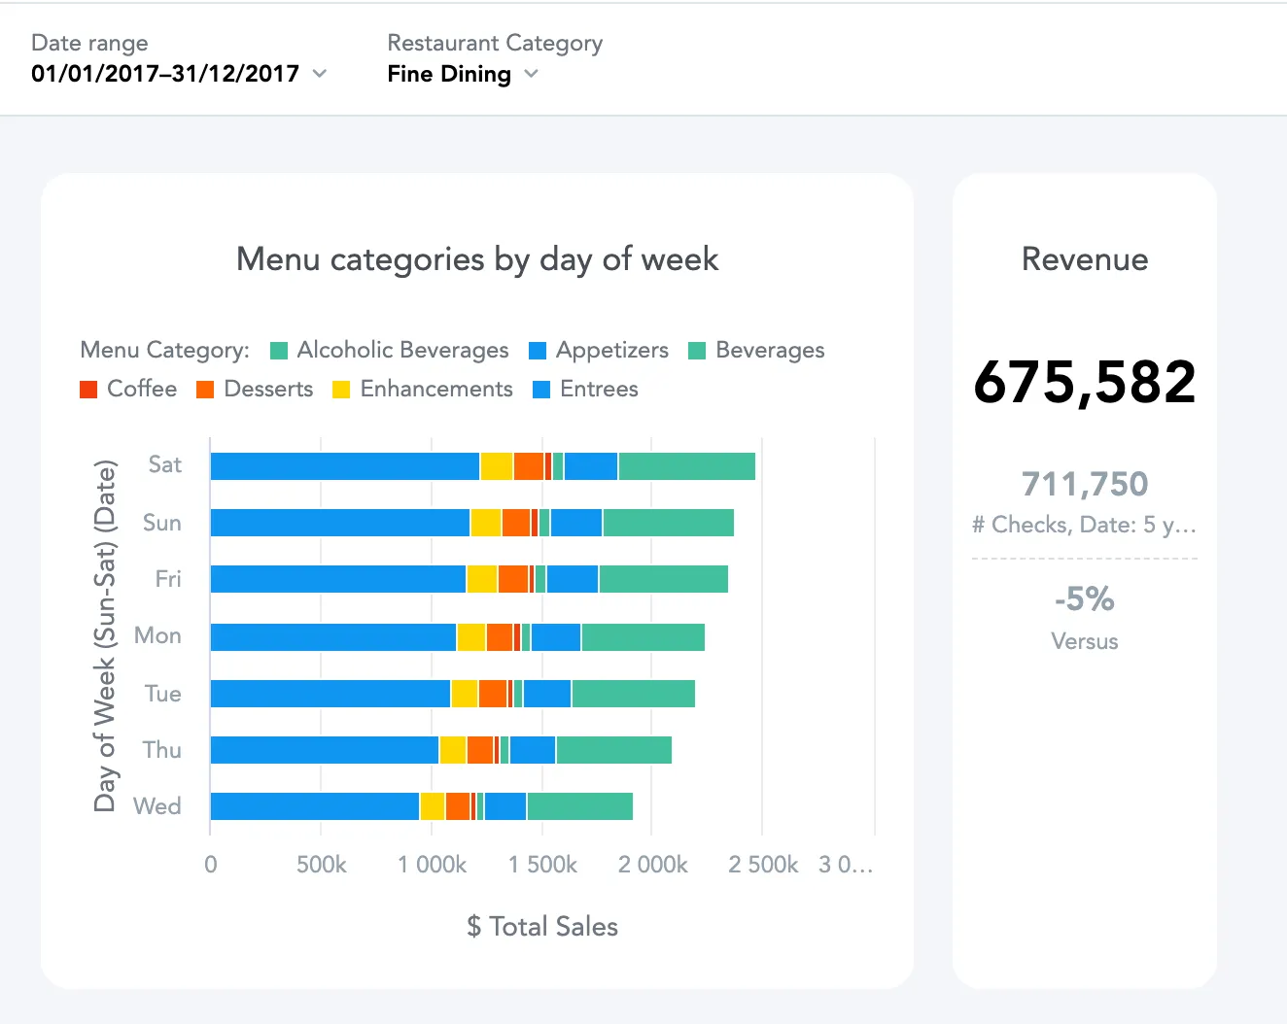The image size is (1287, 1024).
Task: Select the yellow segment in Sat bar
Action: [x=496, y=466]
